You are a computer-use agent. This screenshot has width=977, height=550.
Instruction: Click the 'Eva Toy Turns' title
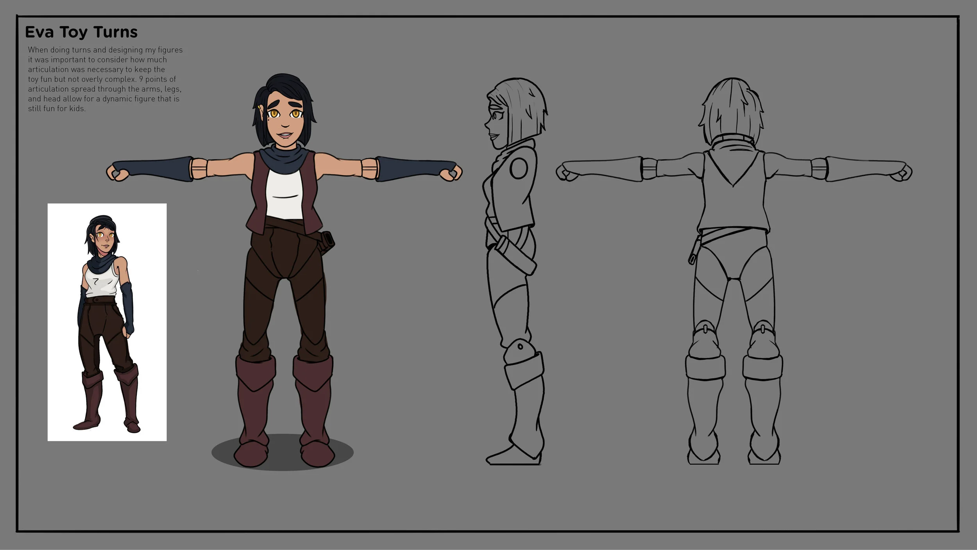81,32
